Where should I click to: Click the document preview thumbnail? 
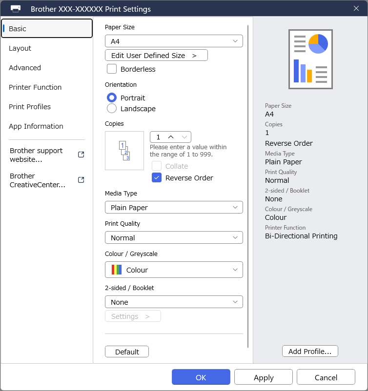click(x=310, y=59)
